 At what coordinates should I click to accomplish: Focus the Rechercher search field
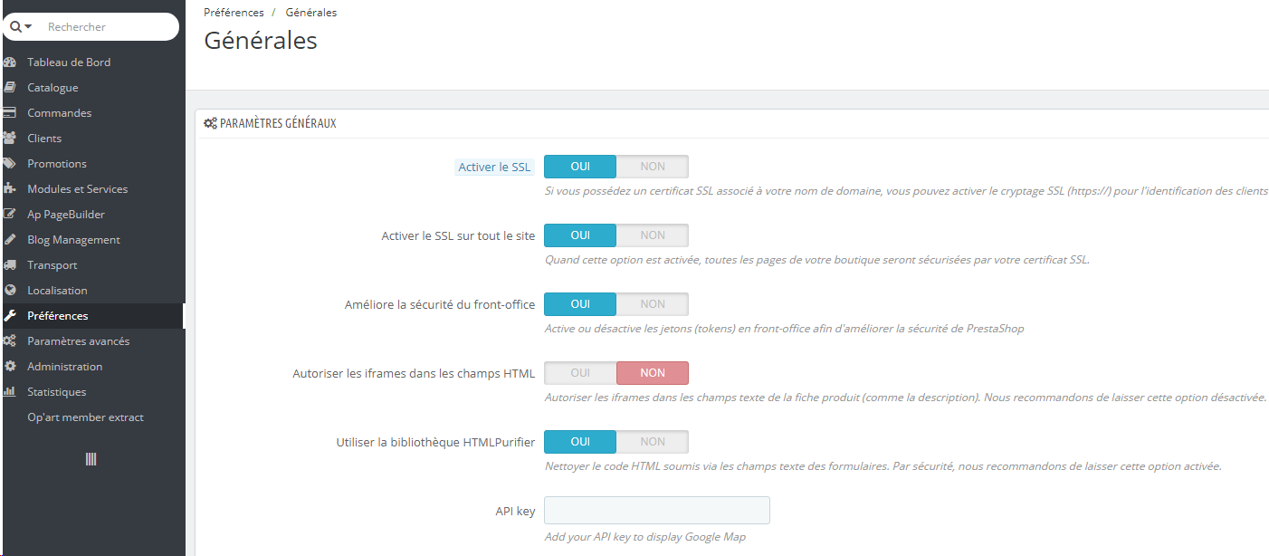[110, 27]
